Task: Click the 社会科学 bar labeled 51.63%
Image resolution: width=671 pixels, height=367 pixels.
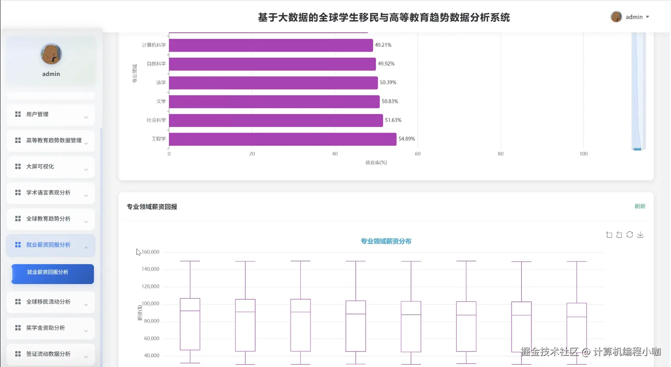Action: coord(276,120)
